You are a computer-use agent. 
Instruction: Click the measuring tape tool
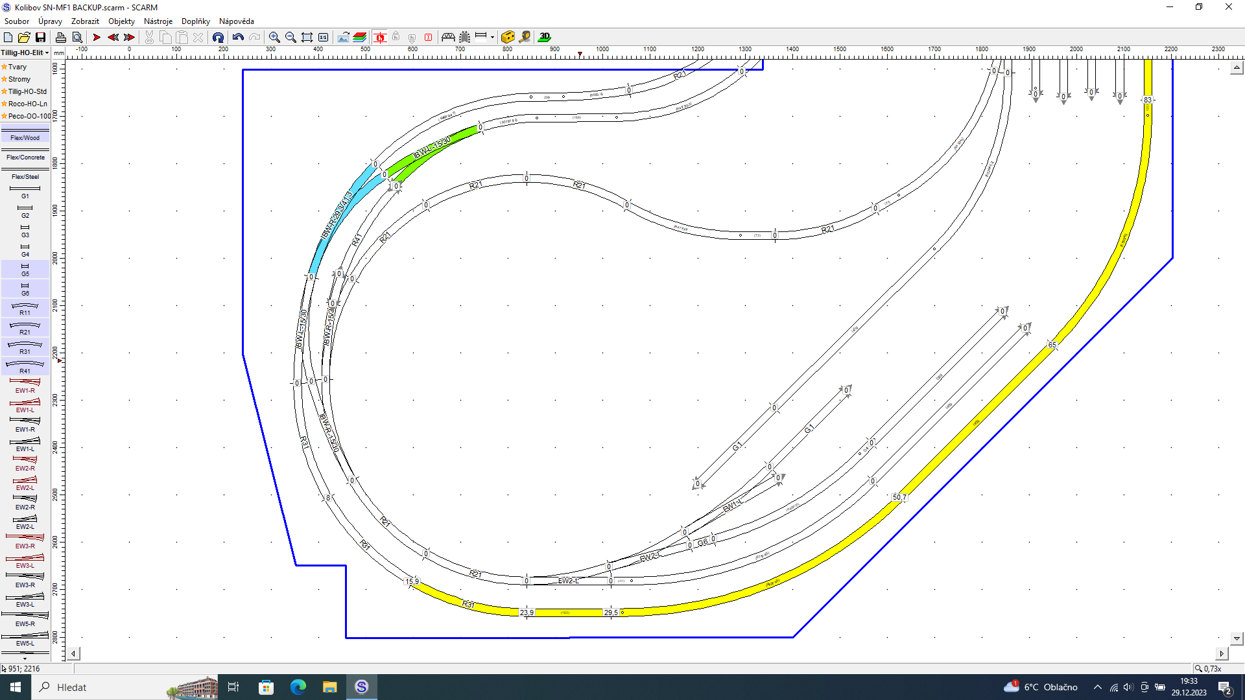[x=525, y=37]
